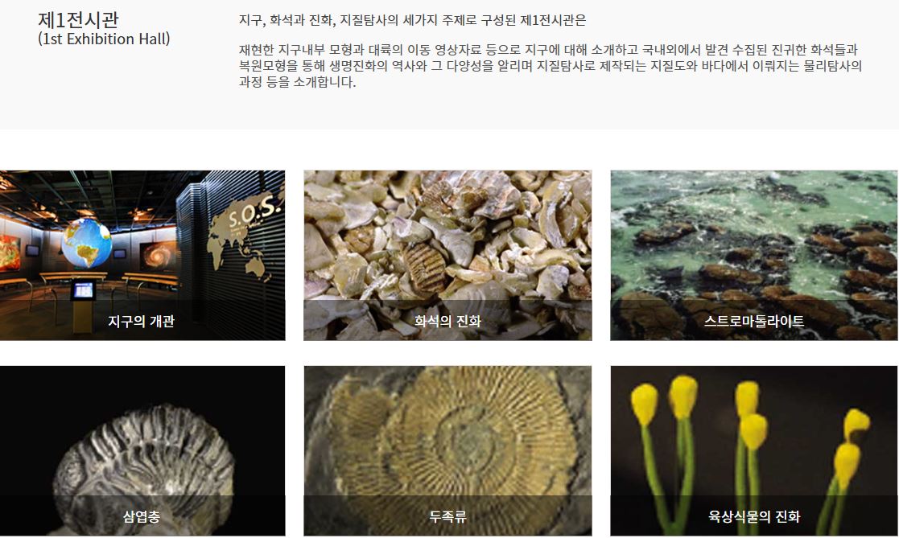This screenshot has height=538, width=899.
Task: Open the 화석의 진화 shell fossils thumbnail
Action: [447, 255]
